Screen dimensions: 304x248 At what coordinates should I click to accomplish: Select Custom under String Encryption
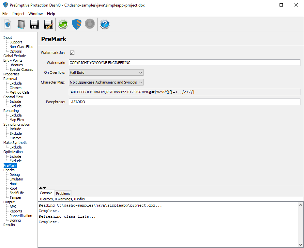[16, 138]
